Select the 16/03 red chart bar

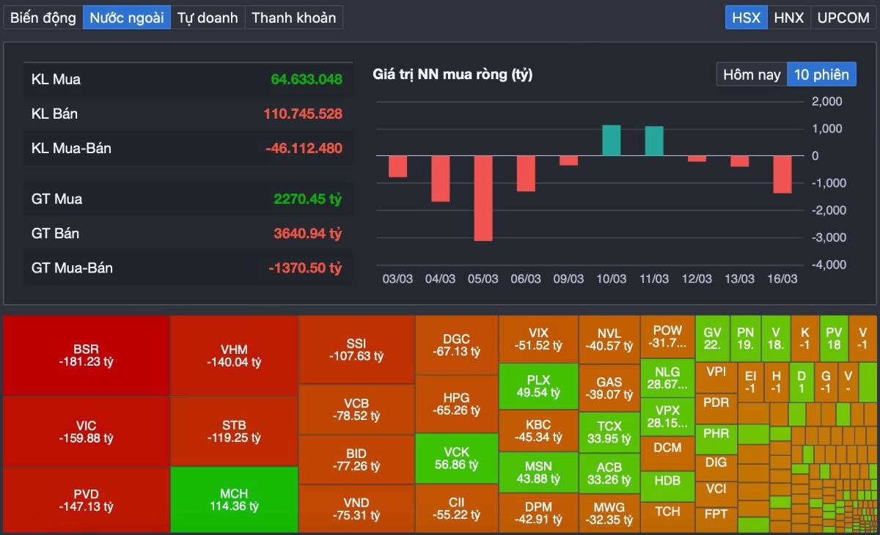(x=782, y=174)
